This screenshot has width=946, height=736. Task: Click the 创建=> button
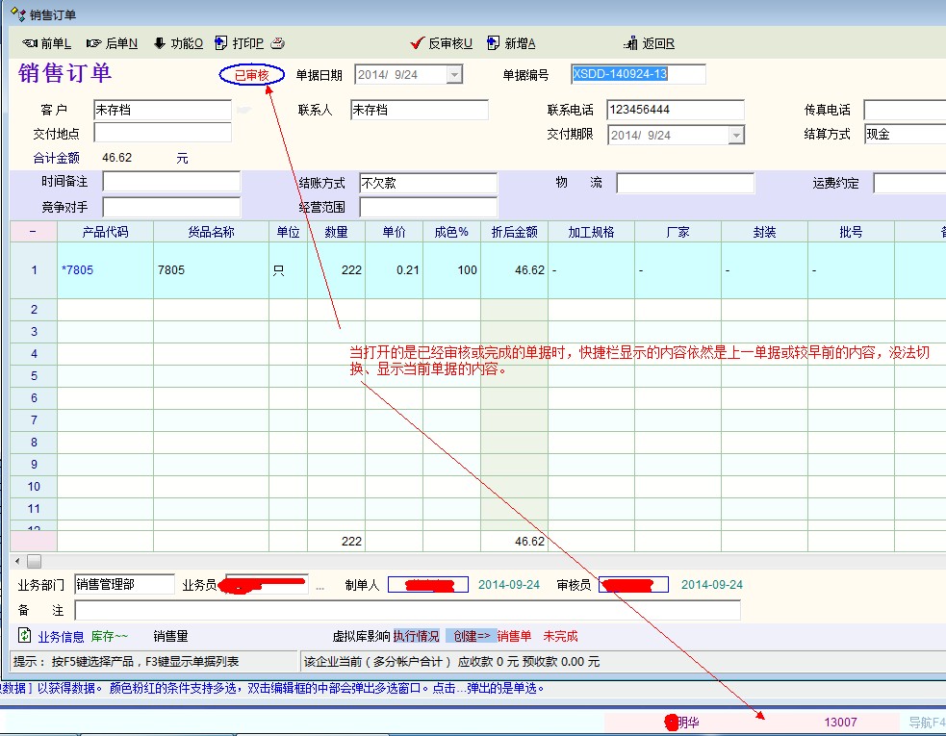(471, 636)
